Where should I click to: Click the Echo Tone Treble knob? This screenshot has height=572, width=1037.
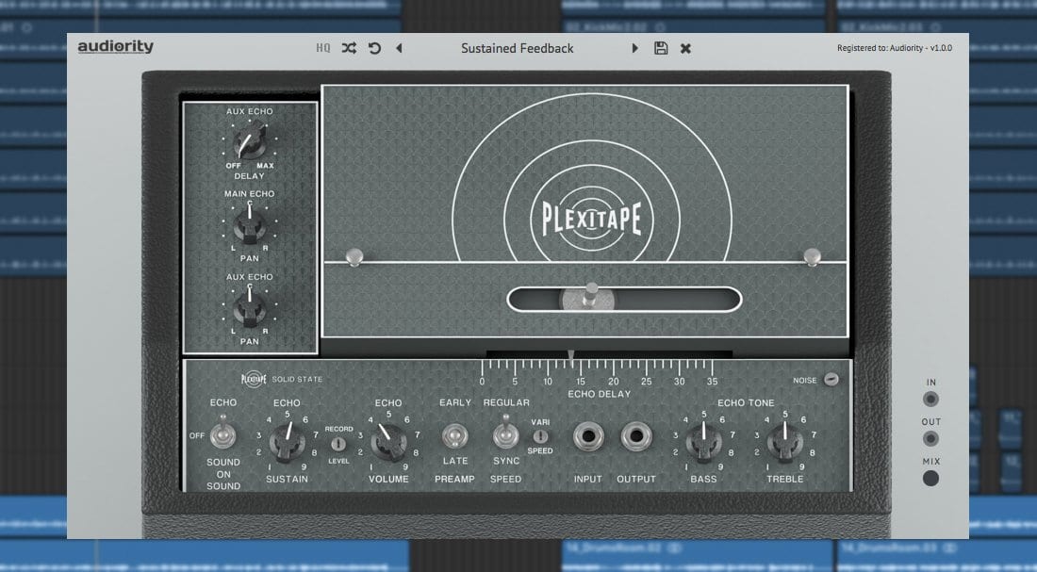(x=785, y=442)
